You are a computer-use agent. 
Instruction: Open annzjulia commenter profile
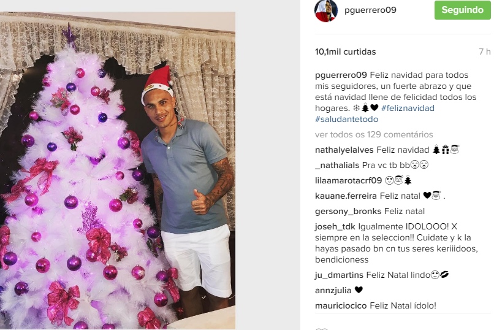point(333,290)
